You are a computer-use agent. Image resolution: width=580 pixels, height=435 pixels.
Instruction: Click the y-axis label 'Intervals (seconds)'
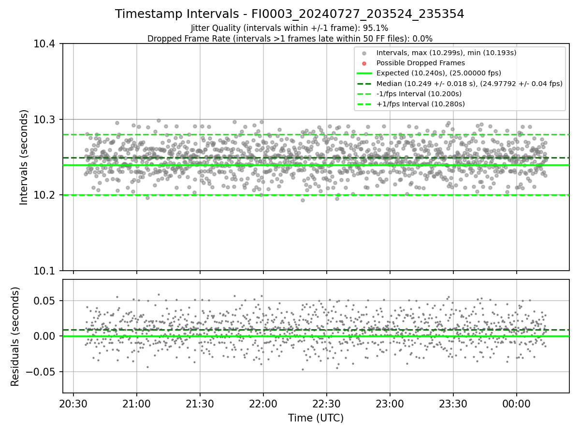(24, 157)
